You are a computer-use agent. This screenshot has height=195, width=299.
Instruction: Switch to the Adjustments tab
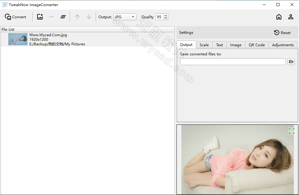click(x=283, y=44)
